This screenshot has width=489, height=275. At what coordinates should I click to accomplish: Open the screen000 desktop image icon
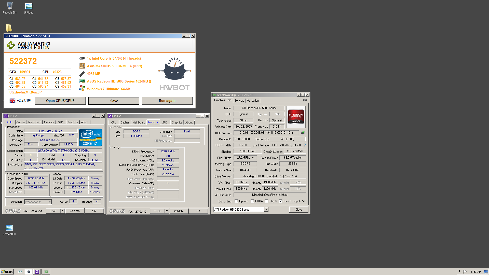[x=9, y=230]
